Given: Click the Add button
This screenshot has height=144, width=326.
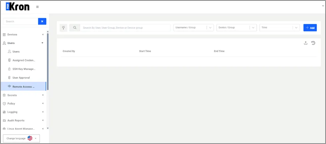Looking at the screenshot, I should point(310,27).
